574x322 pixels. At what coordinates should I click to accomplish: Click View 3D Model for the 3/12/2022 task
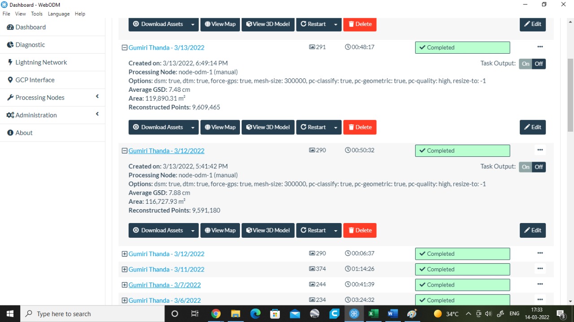[x=268, y=230]
